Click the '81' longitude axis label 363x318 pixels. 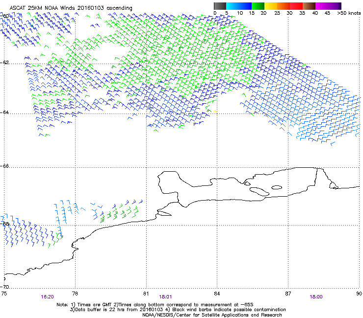(x=146, y=294)
